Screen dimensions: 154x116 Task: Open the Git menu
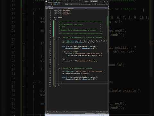coord(58,1)
